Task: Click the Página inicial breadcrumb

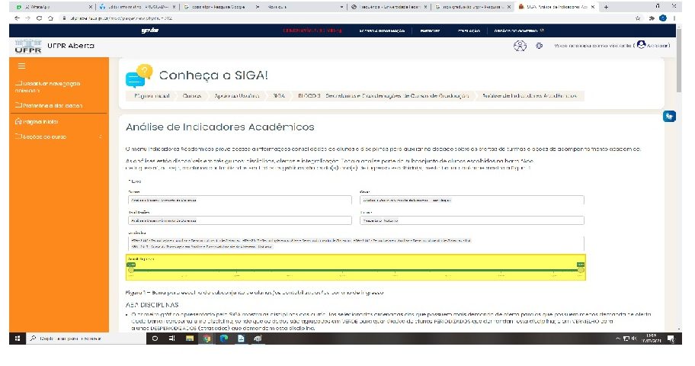Action: (x=152, y=96)
